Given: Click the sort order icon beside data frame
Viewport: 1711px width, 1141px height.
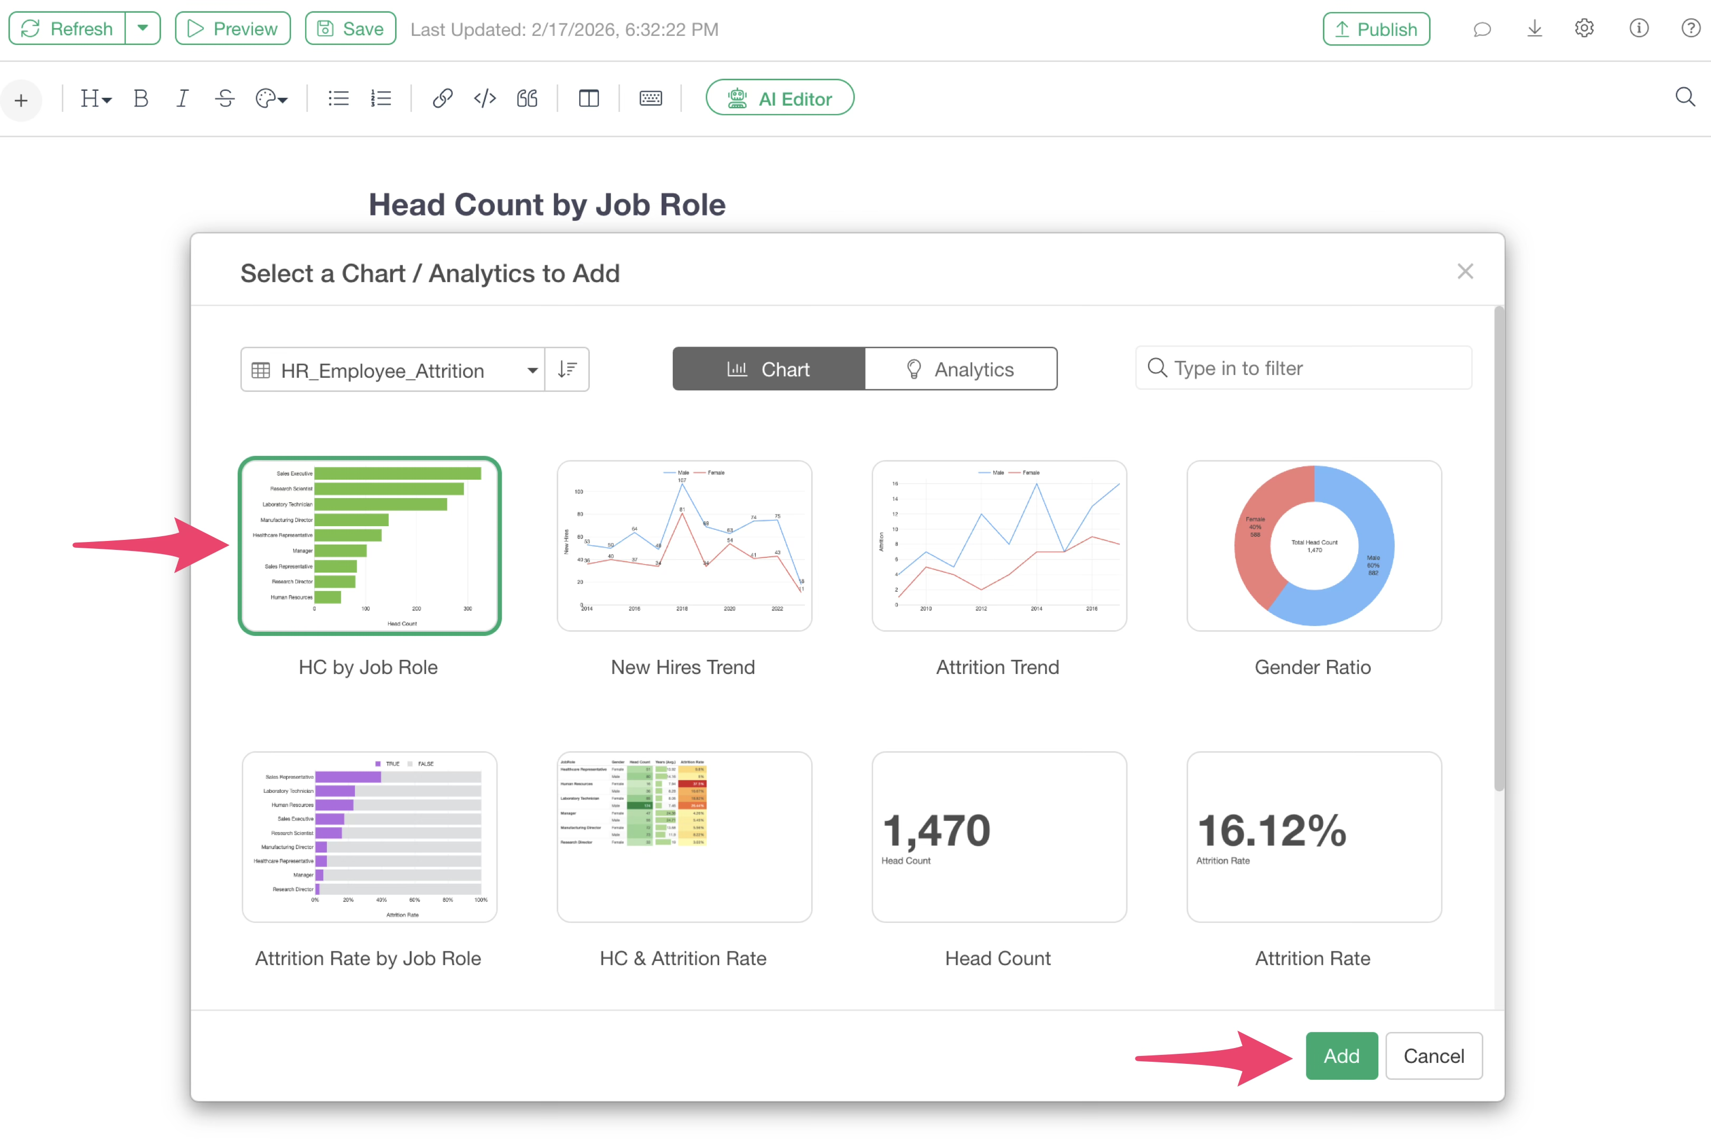Looking at the screenshot, I should (x=567, y=370).
